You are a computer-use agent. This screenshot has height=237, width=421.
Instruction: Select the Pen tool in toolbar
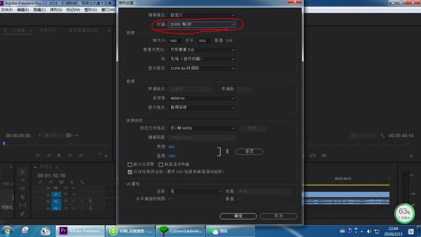coord(22,213)
